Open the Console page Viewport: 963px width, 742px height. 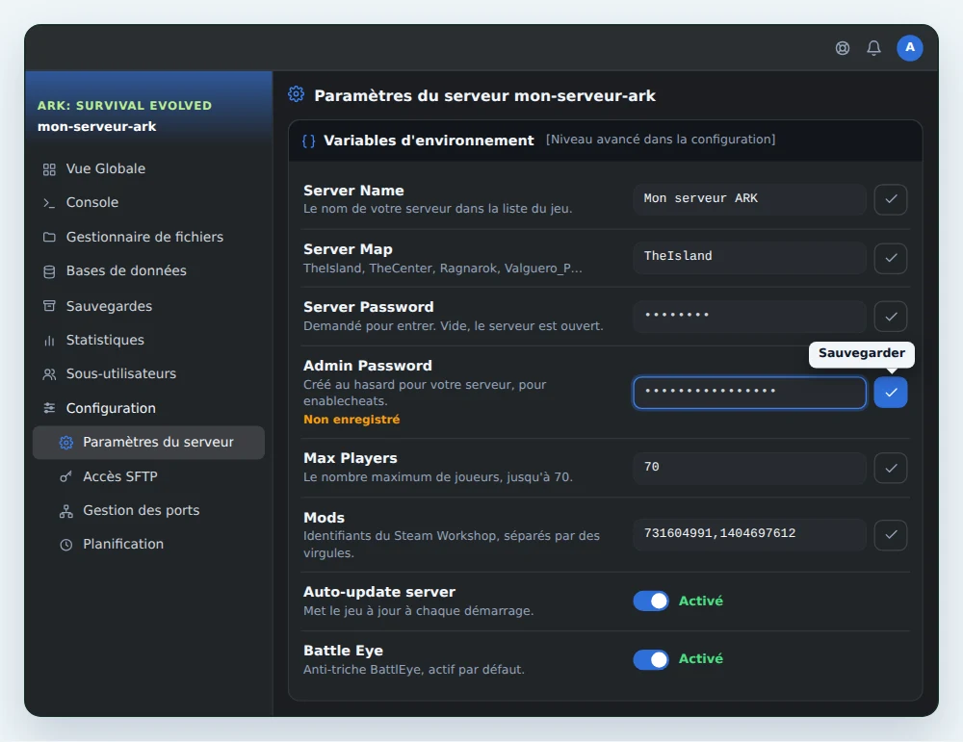coord(148,202)
